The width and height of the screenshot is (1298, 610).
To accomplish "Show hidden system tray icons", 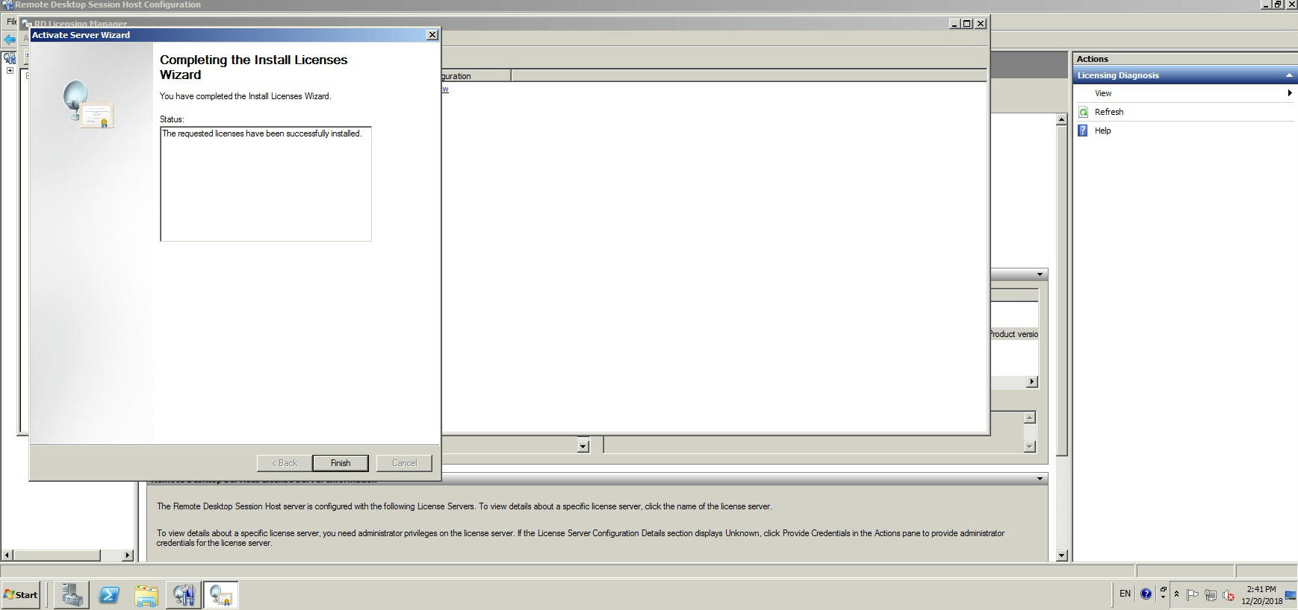I will click(x=1176, y=594).
